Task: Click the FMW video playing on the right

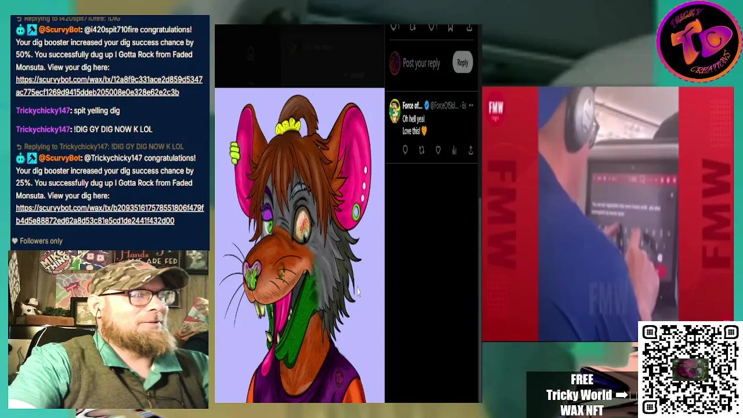Action: coord(608,214)
